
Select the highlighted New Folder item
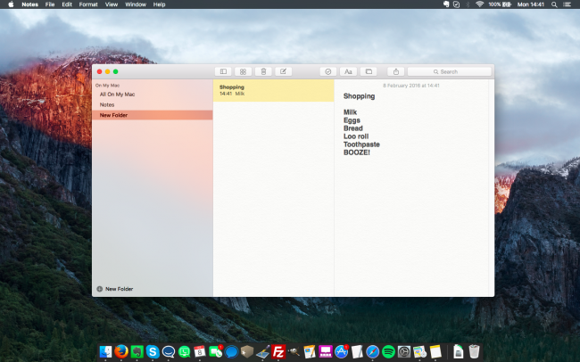[153, 115]
